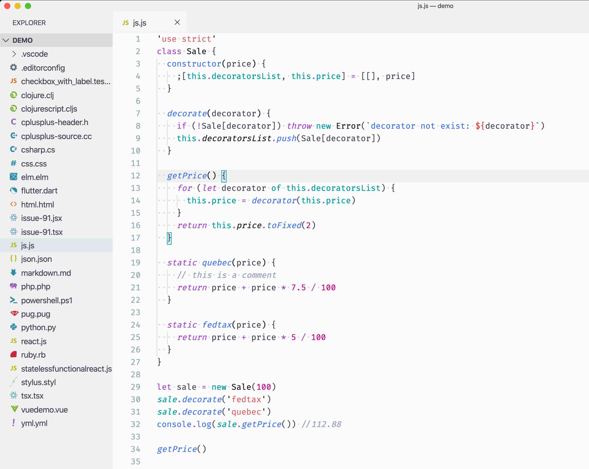This screenshot has height=469, width=589.
Task: Click the decorate method definition on line 7
Action: point(187,113)
